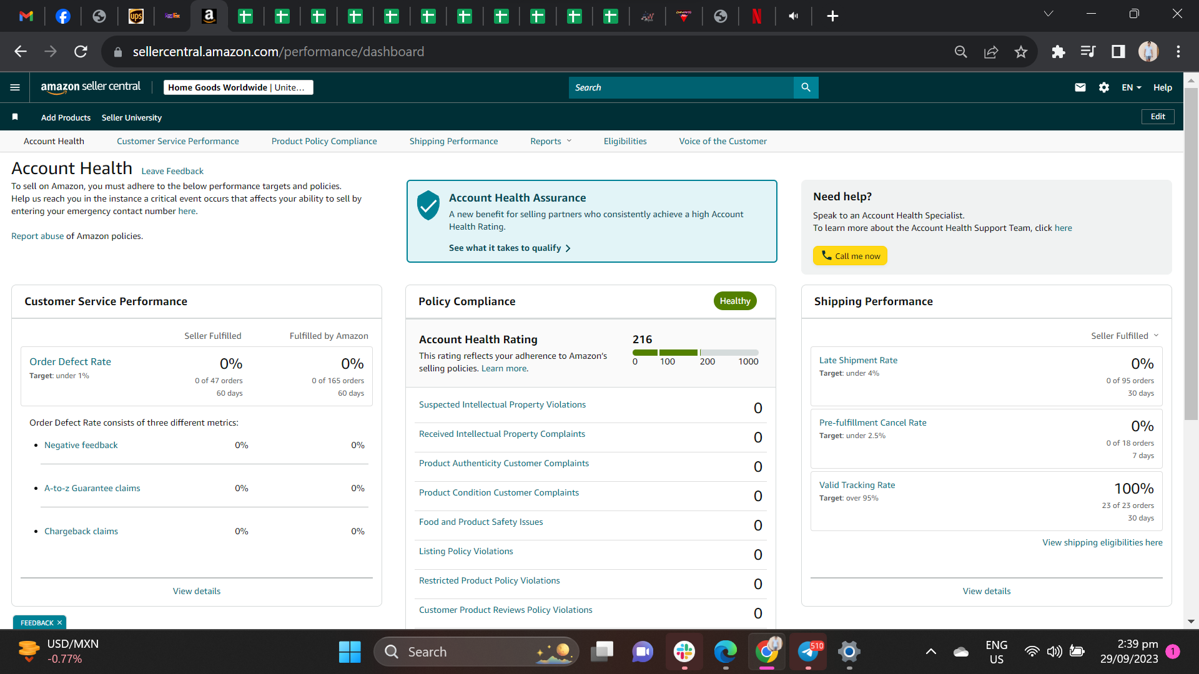Click the Seller Central search field
Screen dimensions: 1199x674
pyautogui.click(x=681, y=87)
